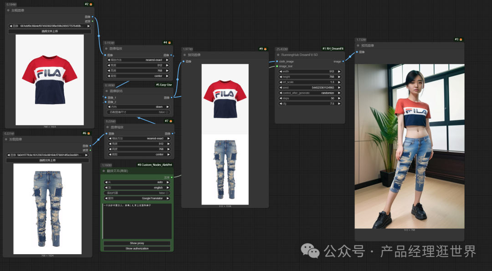Click the Show proxy button
The height and width of the screenshot is (271, 492).
(137, 243)
